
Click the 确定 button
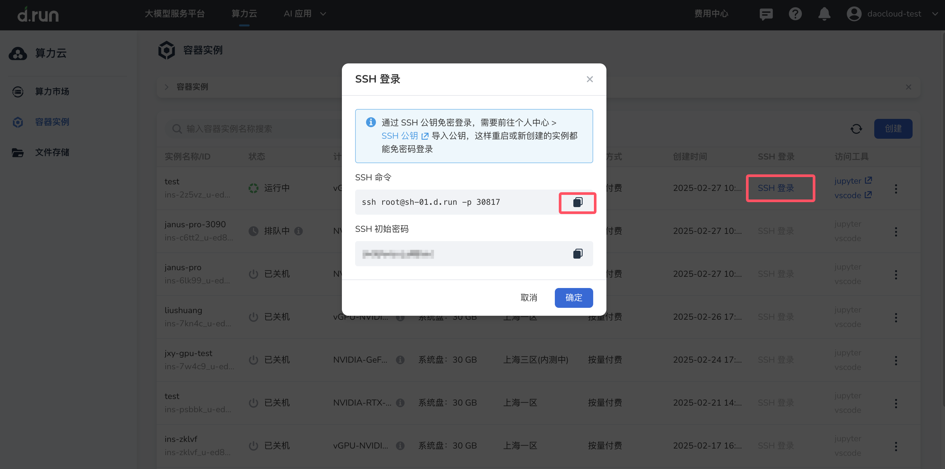tap(573, 298)
